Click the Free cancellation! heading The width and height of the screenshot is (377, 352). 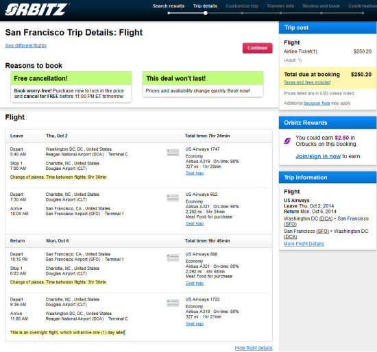40,78
